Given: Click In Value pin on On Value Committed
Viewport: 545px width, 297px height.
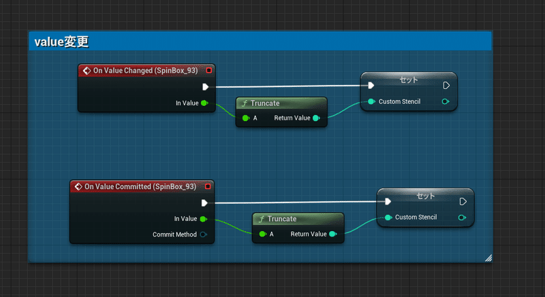Looking at the screenshot, I should pyautogui.click(x=203, y=219).
